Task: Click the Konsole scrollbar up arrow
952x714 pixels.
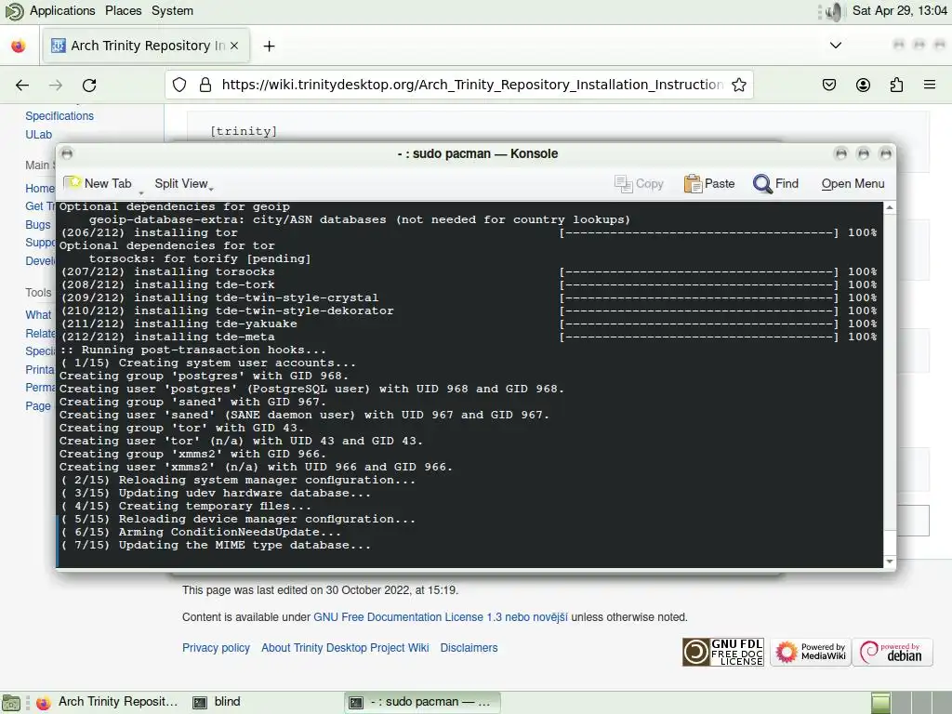Action: click(890, 207)
